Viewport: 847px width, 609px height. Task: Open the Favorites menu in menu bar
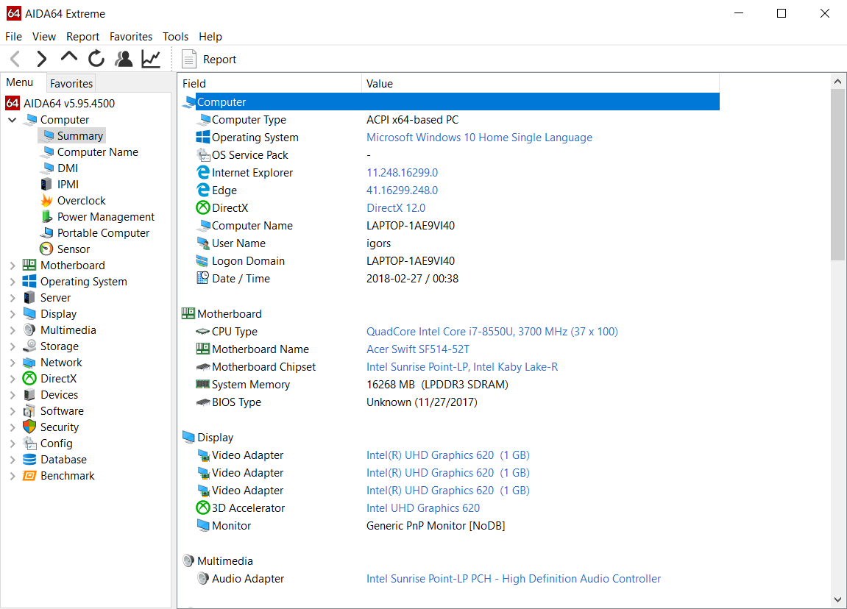tap(131, 37)
